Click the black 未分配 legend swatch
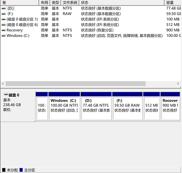This screenshot has width=182, height=173. tap(4, 170)
